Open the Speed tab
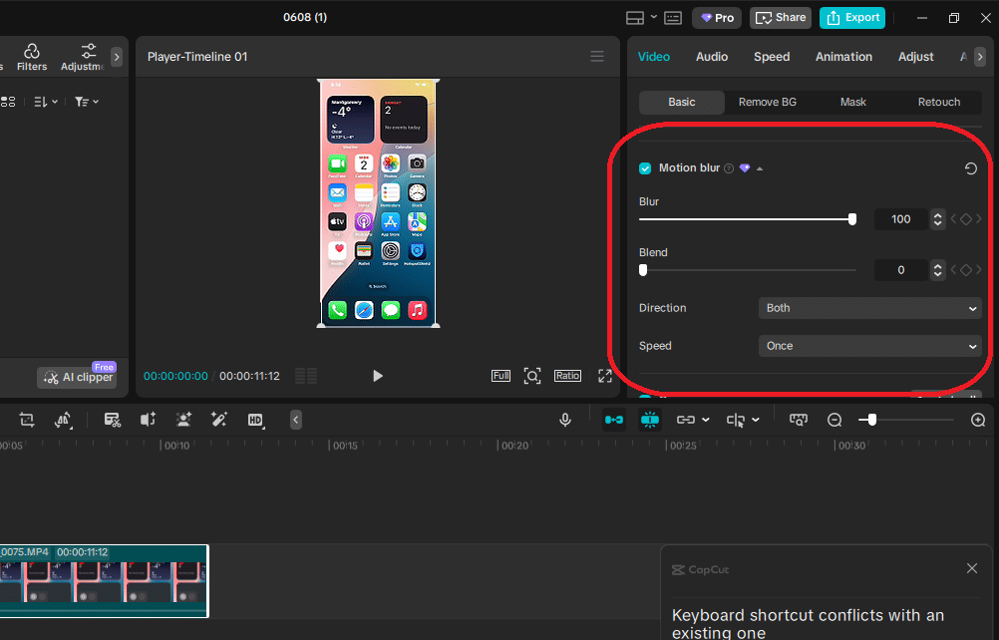This screenshot has width=999, height=640. (x=772, y=57)
